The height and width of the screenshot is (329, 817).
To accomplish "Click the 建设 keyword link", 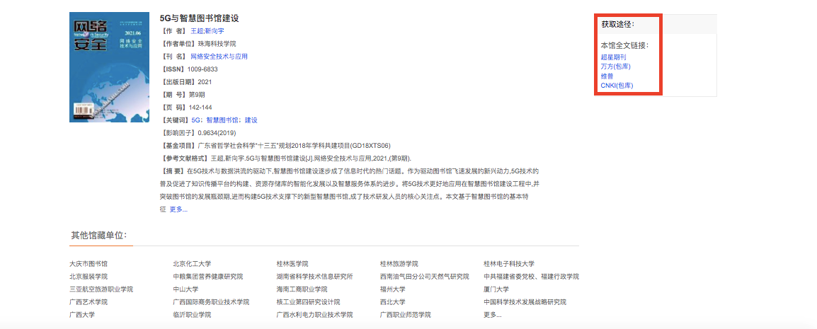I will (x=251, y=120).
